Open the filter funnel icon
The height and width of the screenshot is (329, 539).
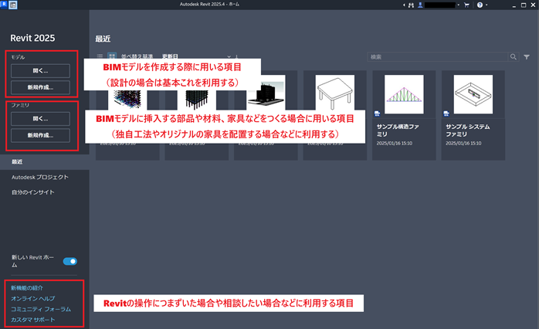(x=527, y=57)
